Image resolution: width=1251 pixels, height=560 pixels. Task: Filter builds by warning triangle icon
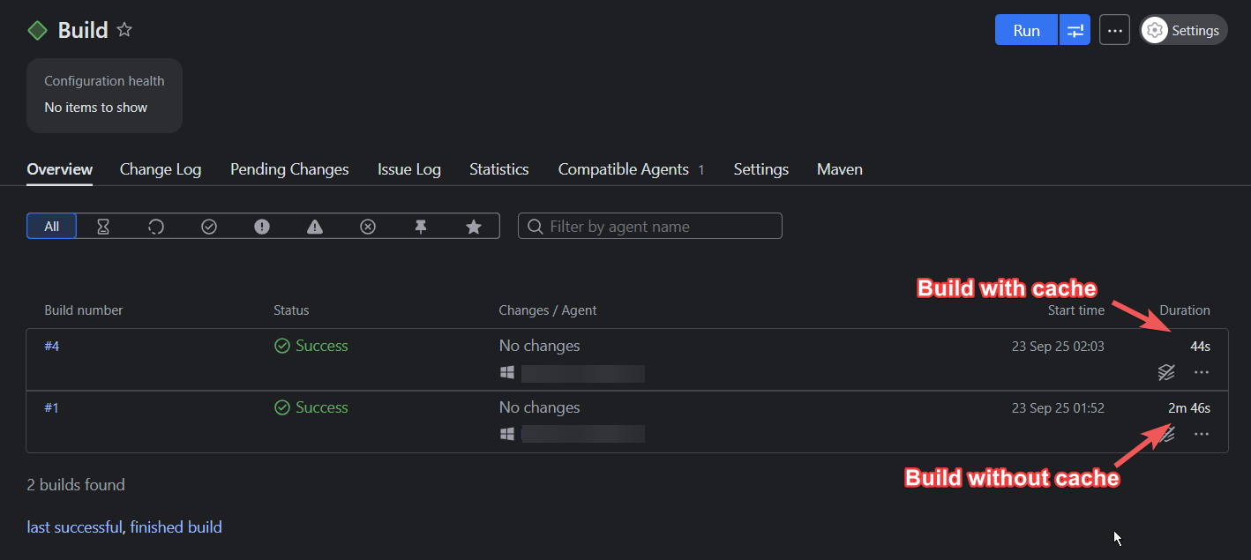315,227
